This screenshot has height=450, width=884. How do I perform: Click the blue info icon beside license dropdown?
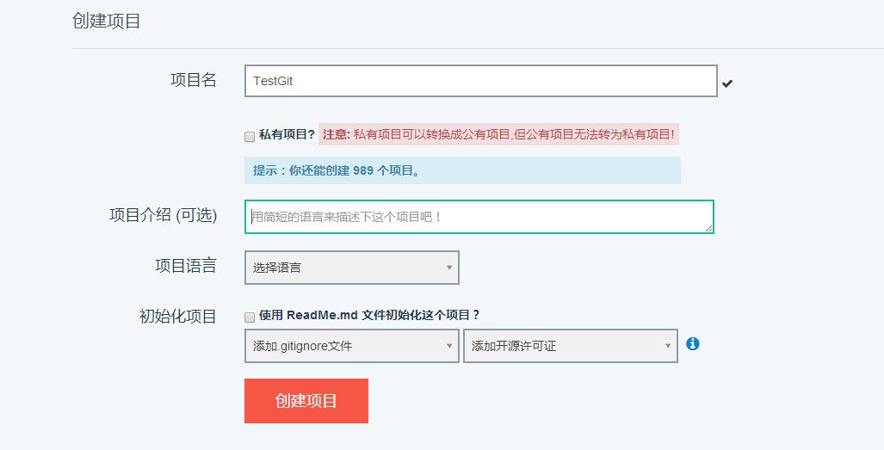(692, 343)
